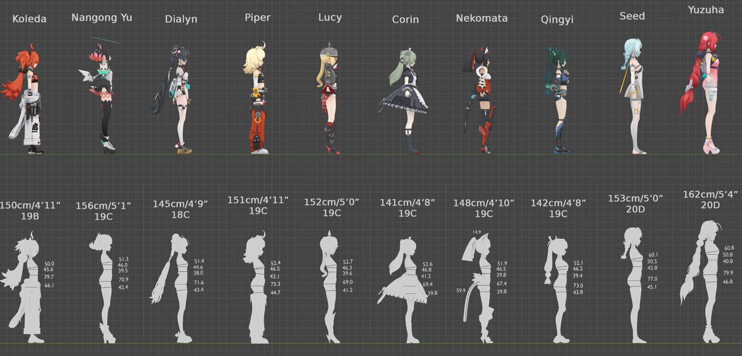Click the Lucy name label
Screen dimensions: 742x356
(x=330, y=18)
